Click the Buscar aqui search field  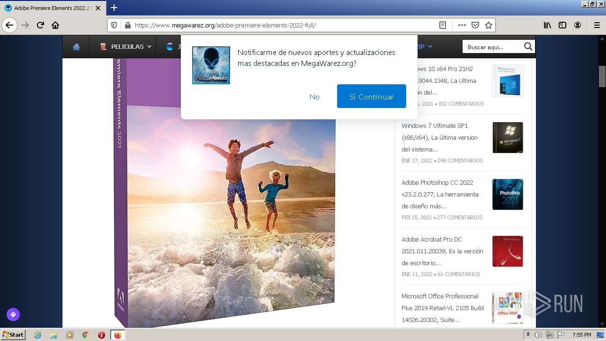[x=493, y=46]
